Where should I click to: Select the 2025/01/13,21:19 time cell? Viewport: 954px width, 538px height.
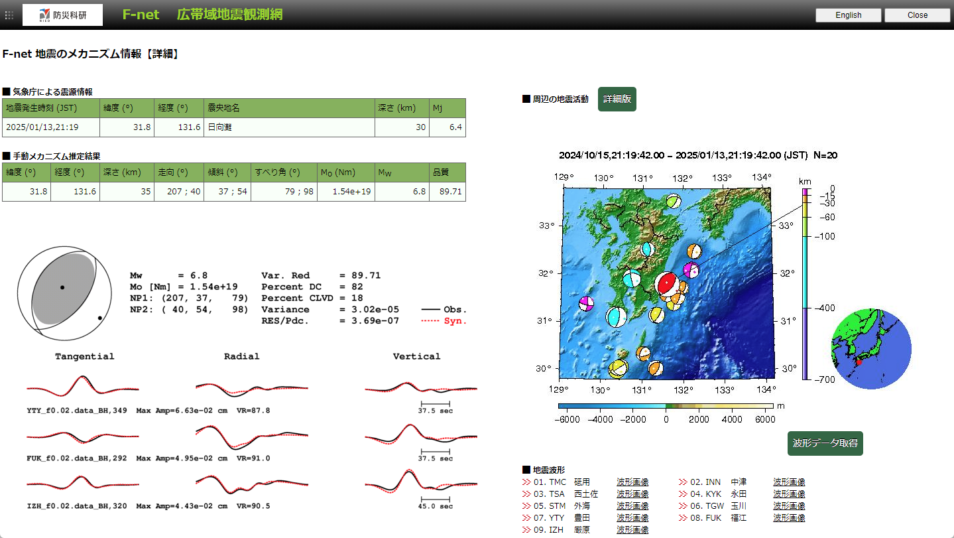pos(51,127)
